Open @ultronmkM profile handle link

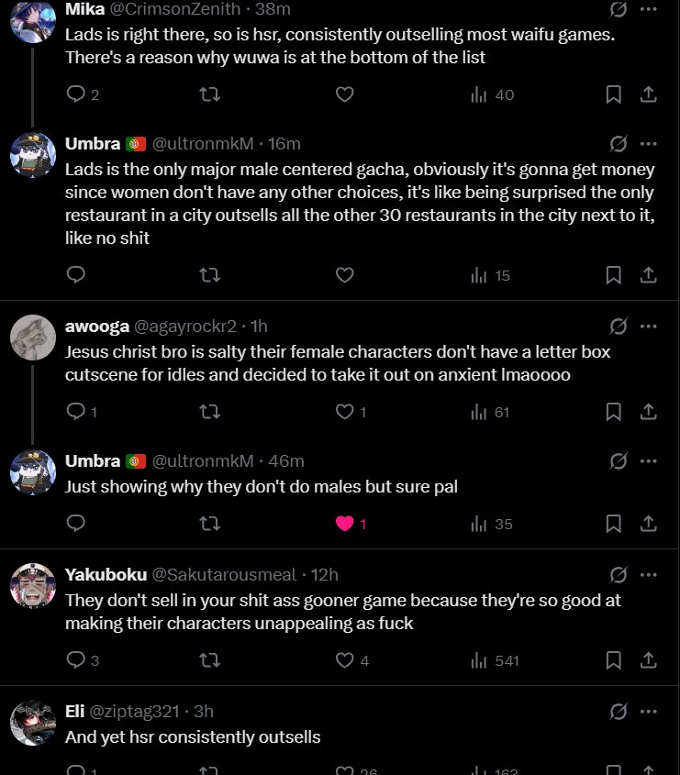(202, 144)
